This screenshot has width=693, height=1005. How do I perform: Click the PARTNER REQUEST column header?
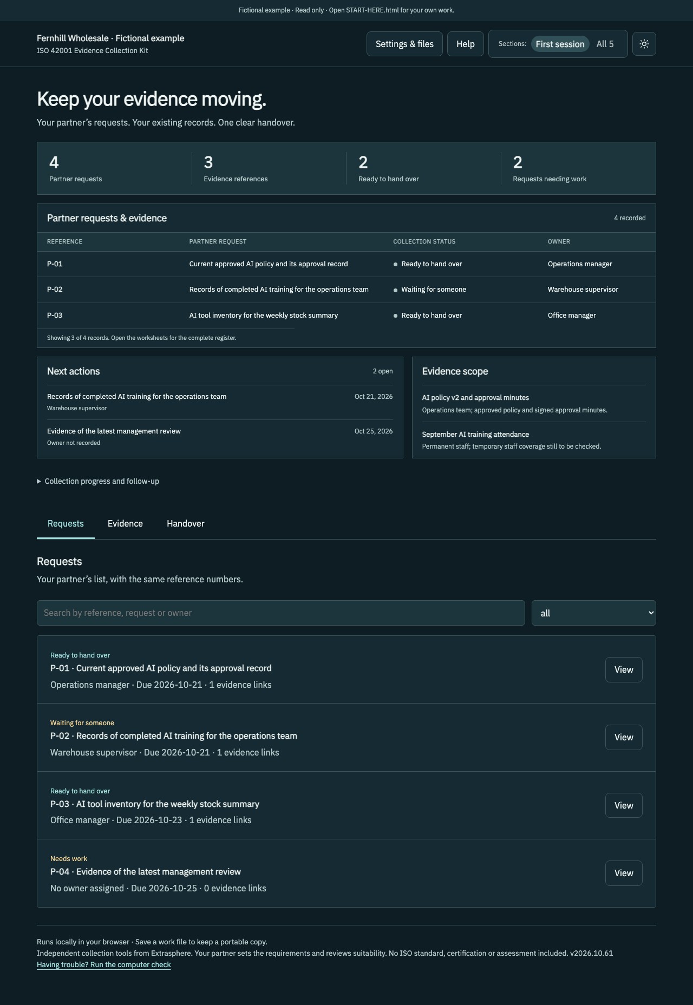click(x=218, y=241)
